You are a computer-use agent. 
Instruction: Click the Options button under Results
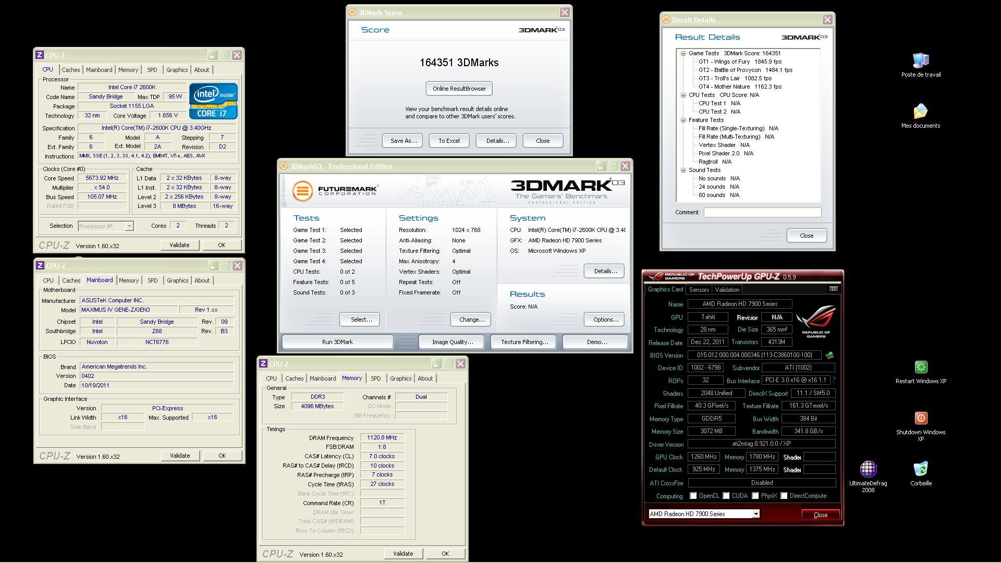point(604,320)
